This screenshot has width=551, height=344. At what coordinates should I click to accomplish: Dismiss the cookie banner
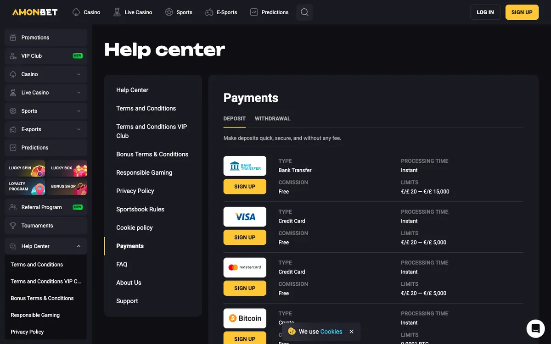351,332
